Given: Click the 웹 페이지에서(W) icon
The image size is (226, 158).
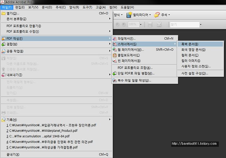Looking at the screenshot, I should coord(115,50).
